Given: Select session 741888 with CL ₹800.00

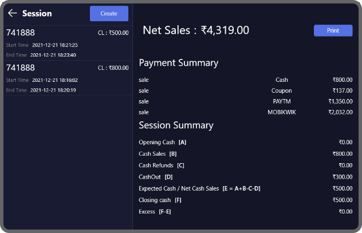Looking at the screenshot, I should point(66,78).
